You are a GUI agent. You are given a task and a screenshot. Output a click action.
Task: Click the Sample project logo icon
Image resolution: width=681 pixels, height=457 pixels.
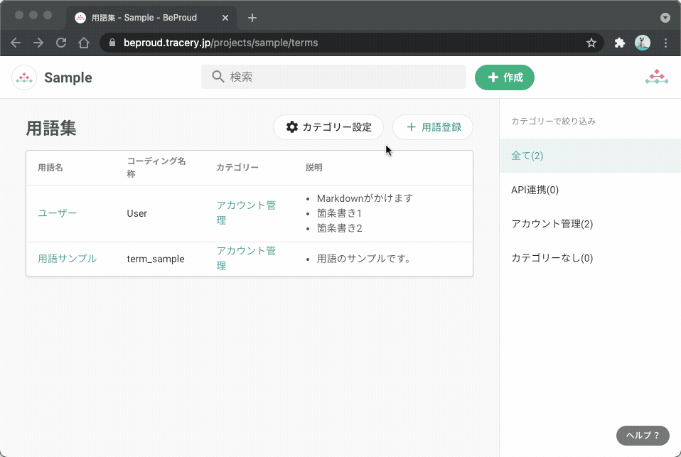pyautogui.click(x=23, y=76)
